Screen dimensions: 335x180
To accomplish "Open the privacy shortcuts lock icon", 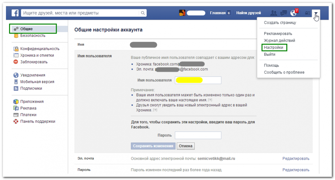I will click(307, 13).
